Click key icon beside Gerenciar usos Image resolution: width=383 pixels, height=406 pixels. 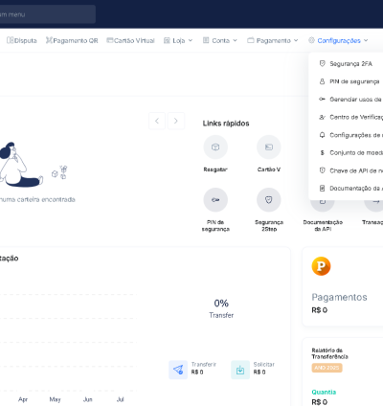click(x=322, y=100)
